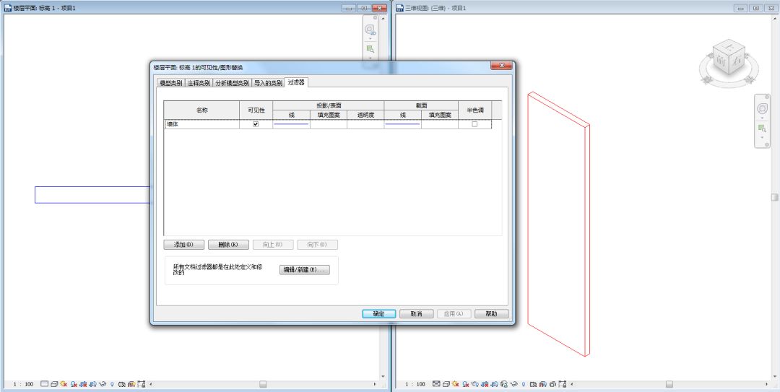Reveal hidden elements lightbulb in floor plan view
The width and height of the screenshot is (780, 392).
click(112, 384)
